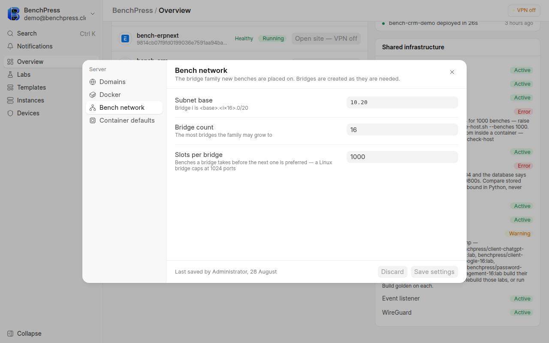Click Active badge next to Event listener
This screenshot has width=549, height=343.
click(x=522, y=299)
